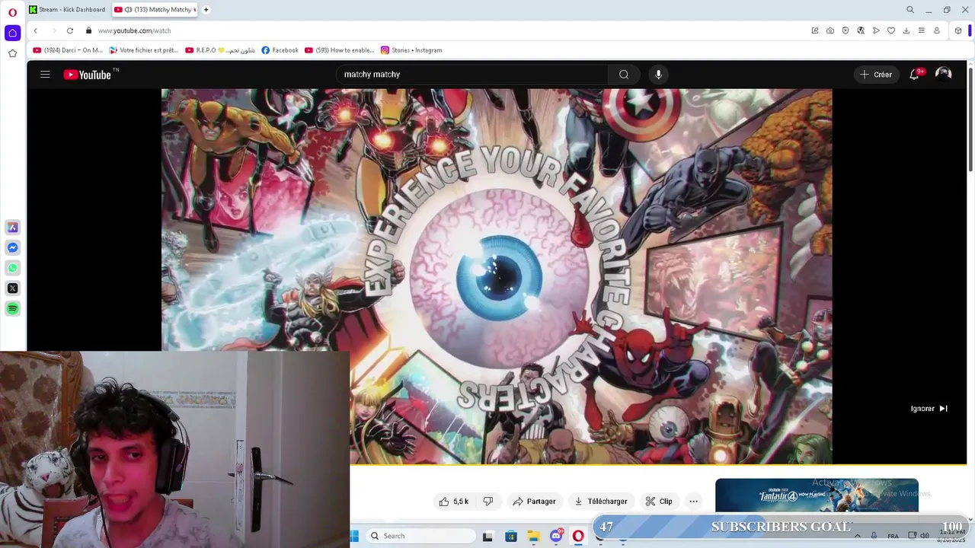Open Spotify in Opera sidebar
The width and height of the screenshot is (975, 548).
point(12,308)
